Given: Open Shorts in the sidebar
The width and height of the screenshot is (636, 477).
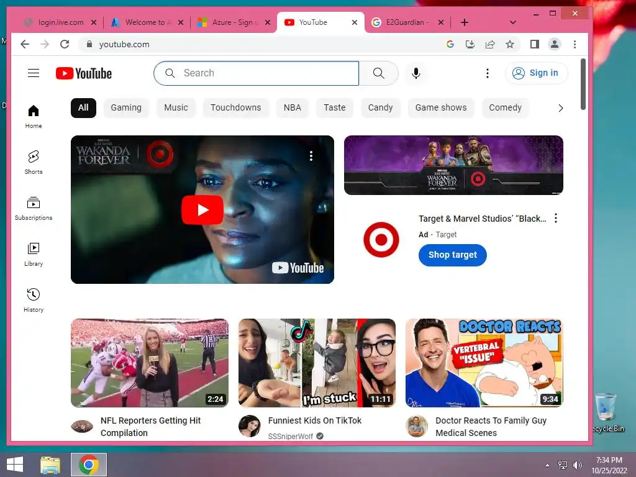Looking at the screenshot, I should [x=34, y=162].
